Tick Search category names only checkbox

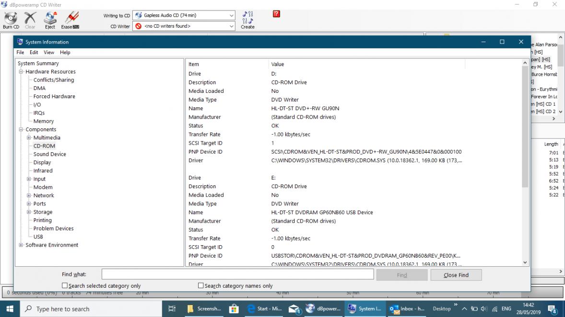[x=200, y=285]
